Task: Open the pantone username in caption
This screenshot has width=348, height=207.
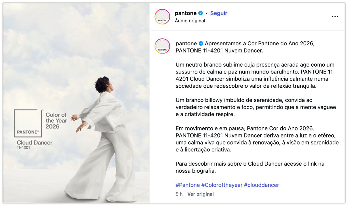Action: [x=186, y=43]
